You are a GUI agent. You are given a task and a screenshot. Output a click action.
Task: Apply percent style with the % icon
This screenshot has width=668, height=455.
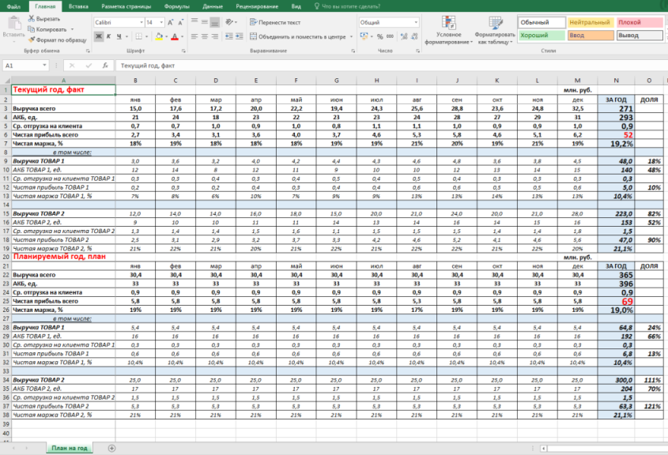[x=380, y=36]
